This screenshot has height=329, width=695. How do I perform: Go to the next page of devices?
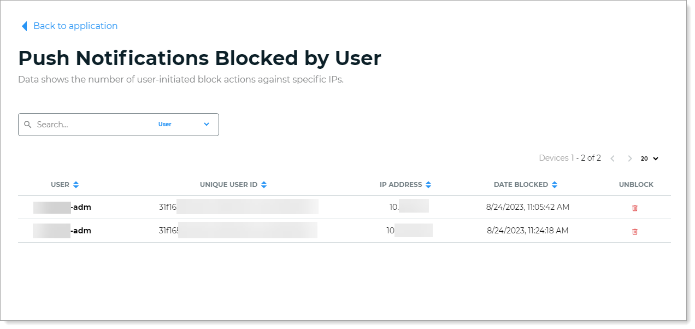(x=629, y=158)
